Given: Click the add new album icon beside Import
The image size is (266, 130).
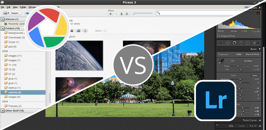Looking at the screenshot, I should 27,13.
